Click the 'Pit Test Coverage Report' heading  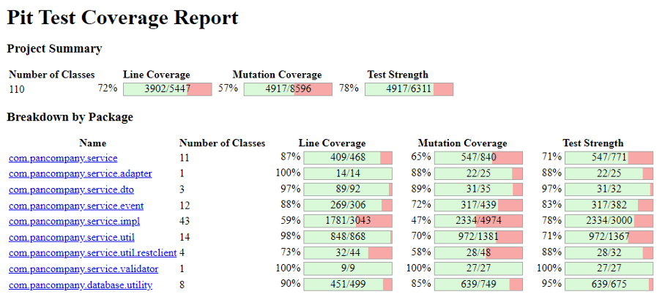[122, 18]
